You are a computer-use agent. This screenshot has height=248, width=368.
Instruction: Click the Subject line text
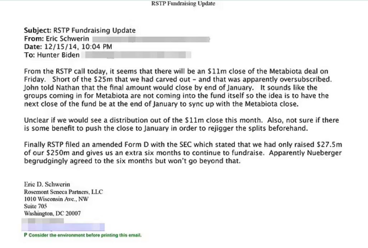[x=79, y=31]
